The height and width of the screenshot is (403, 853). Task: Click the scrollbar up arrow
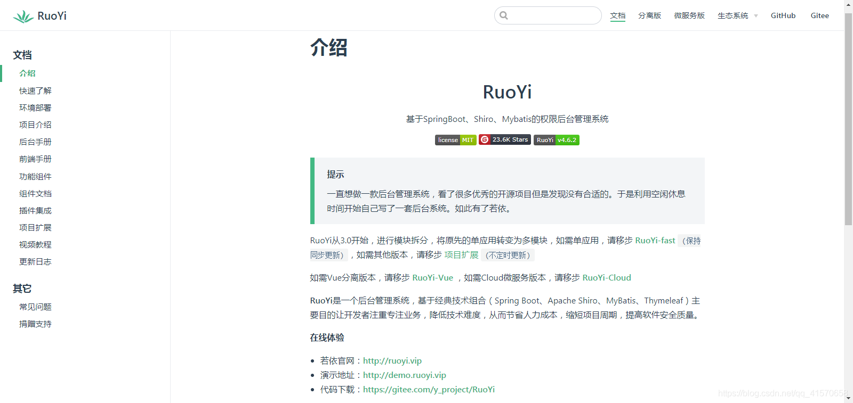point(848,4)
